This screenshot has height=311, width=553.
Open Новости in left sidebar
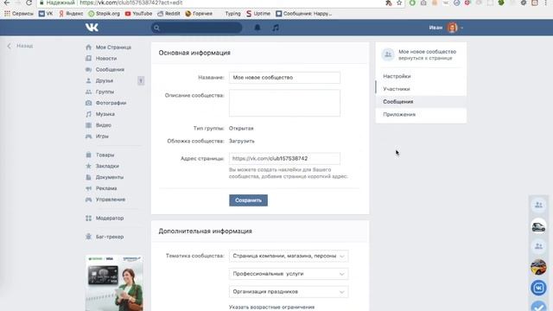pyautogui.click(x=106, y=59)
